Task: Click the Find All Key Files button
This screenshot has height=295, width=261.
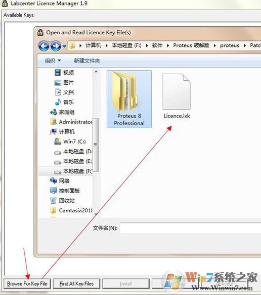Action: [76, 283]
